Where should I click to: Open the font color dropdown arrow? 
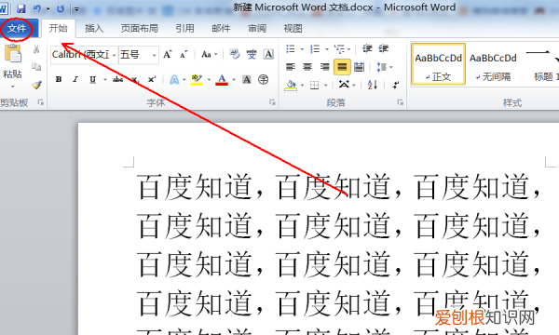234,80
